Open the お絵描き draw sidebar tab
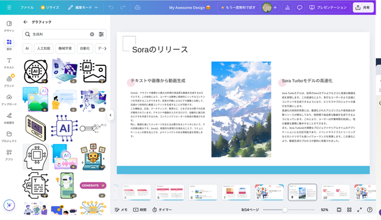The height and width of the screenshot is (220, 381). (x=9, y=118)
